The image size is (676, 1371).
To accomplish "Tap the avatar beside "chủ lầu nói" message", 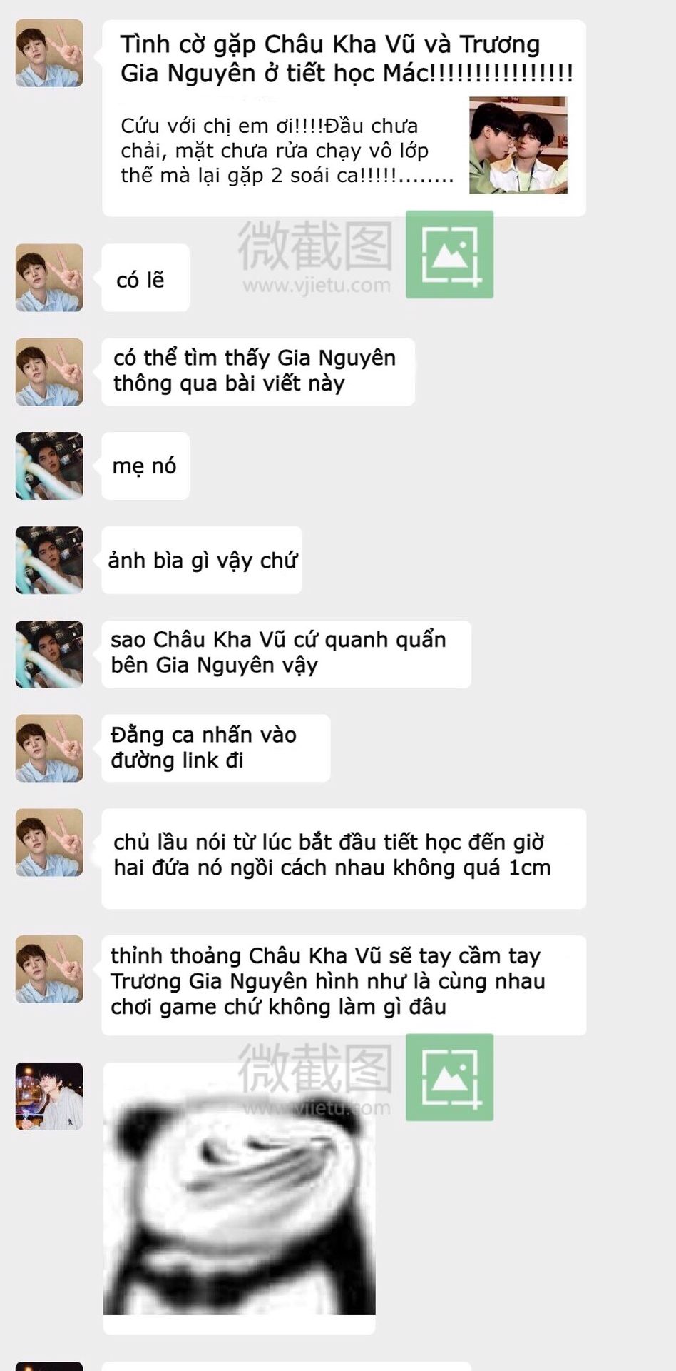I will coord(49,843).
